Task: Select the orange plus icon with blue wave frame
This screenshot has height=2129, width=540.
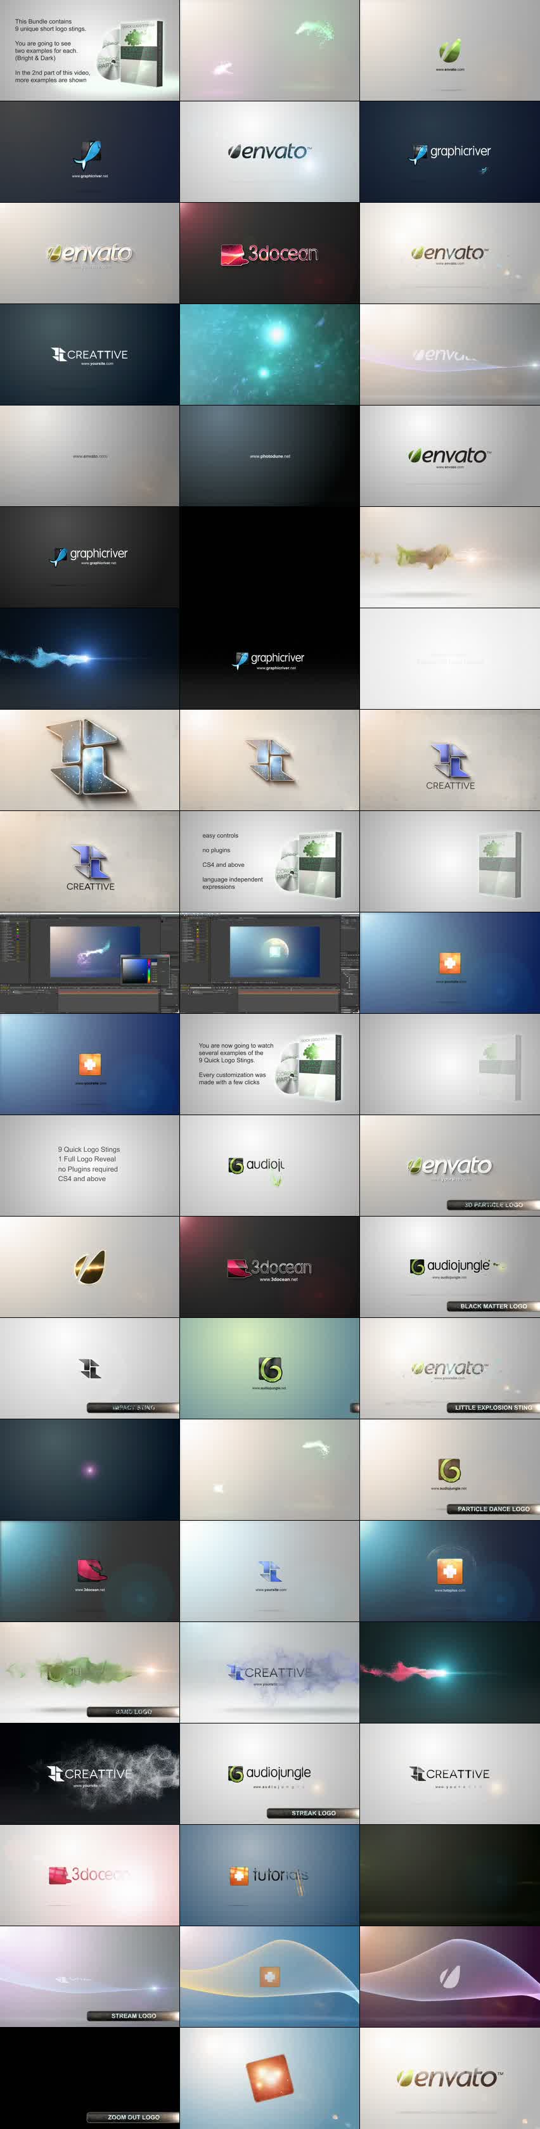Action: tap(269, 1977)
